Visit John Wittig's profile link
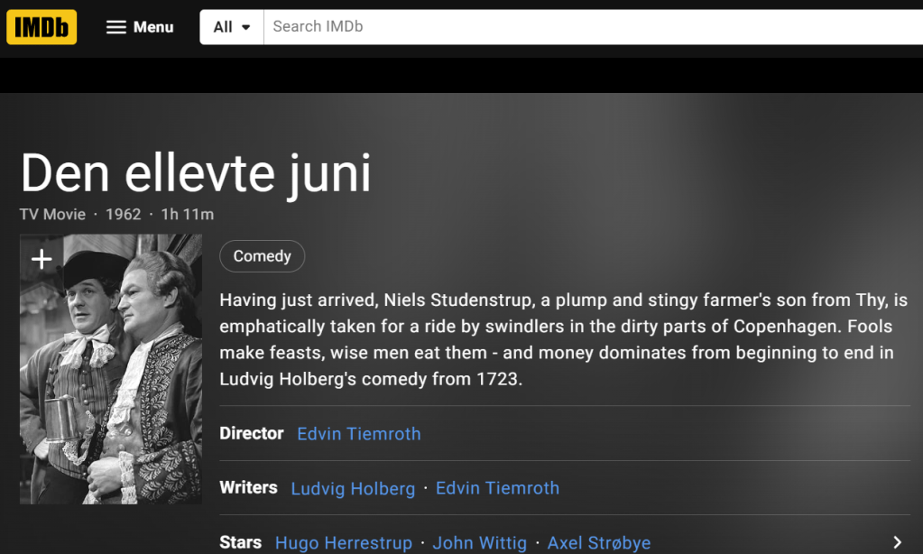 [x=479, y=542]
